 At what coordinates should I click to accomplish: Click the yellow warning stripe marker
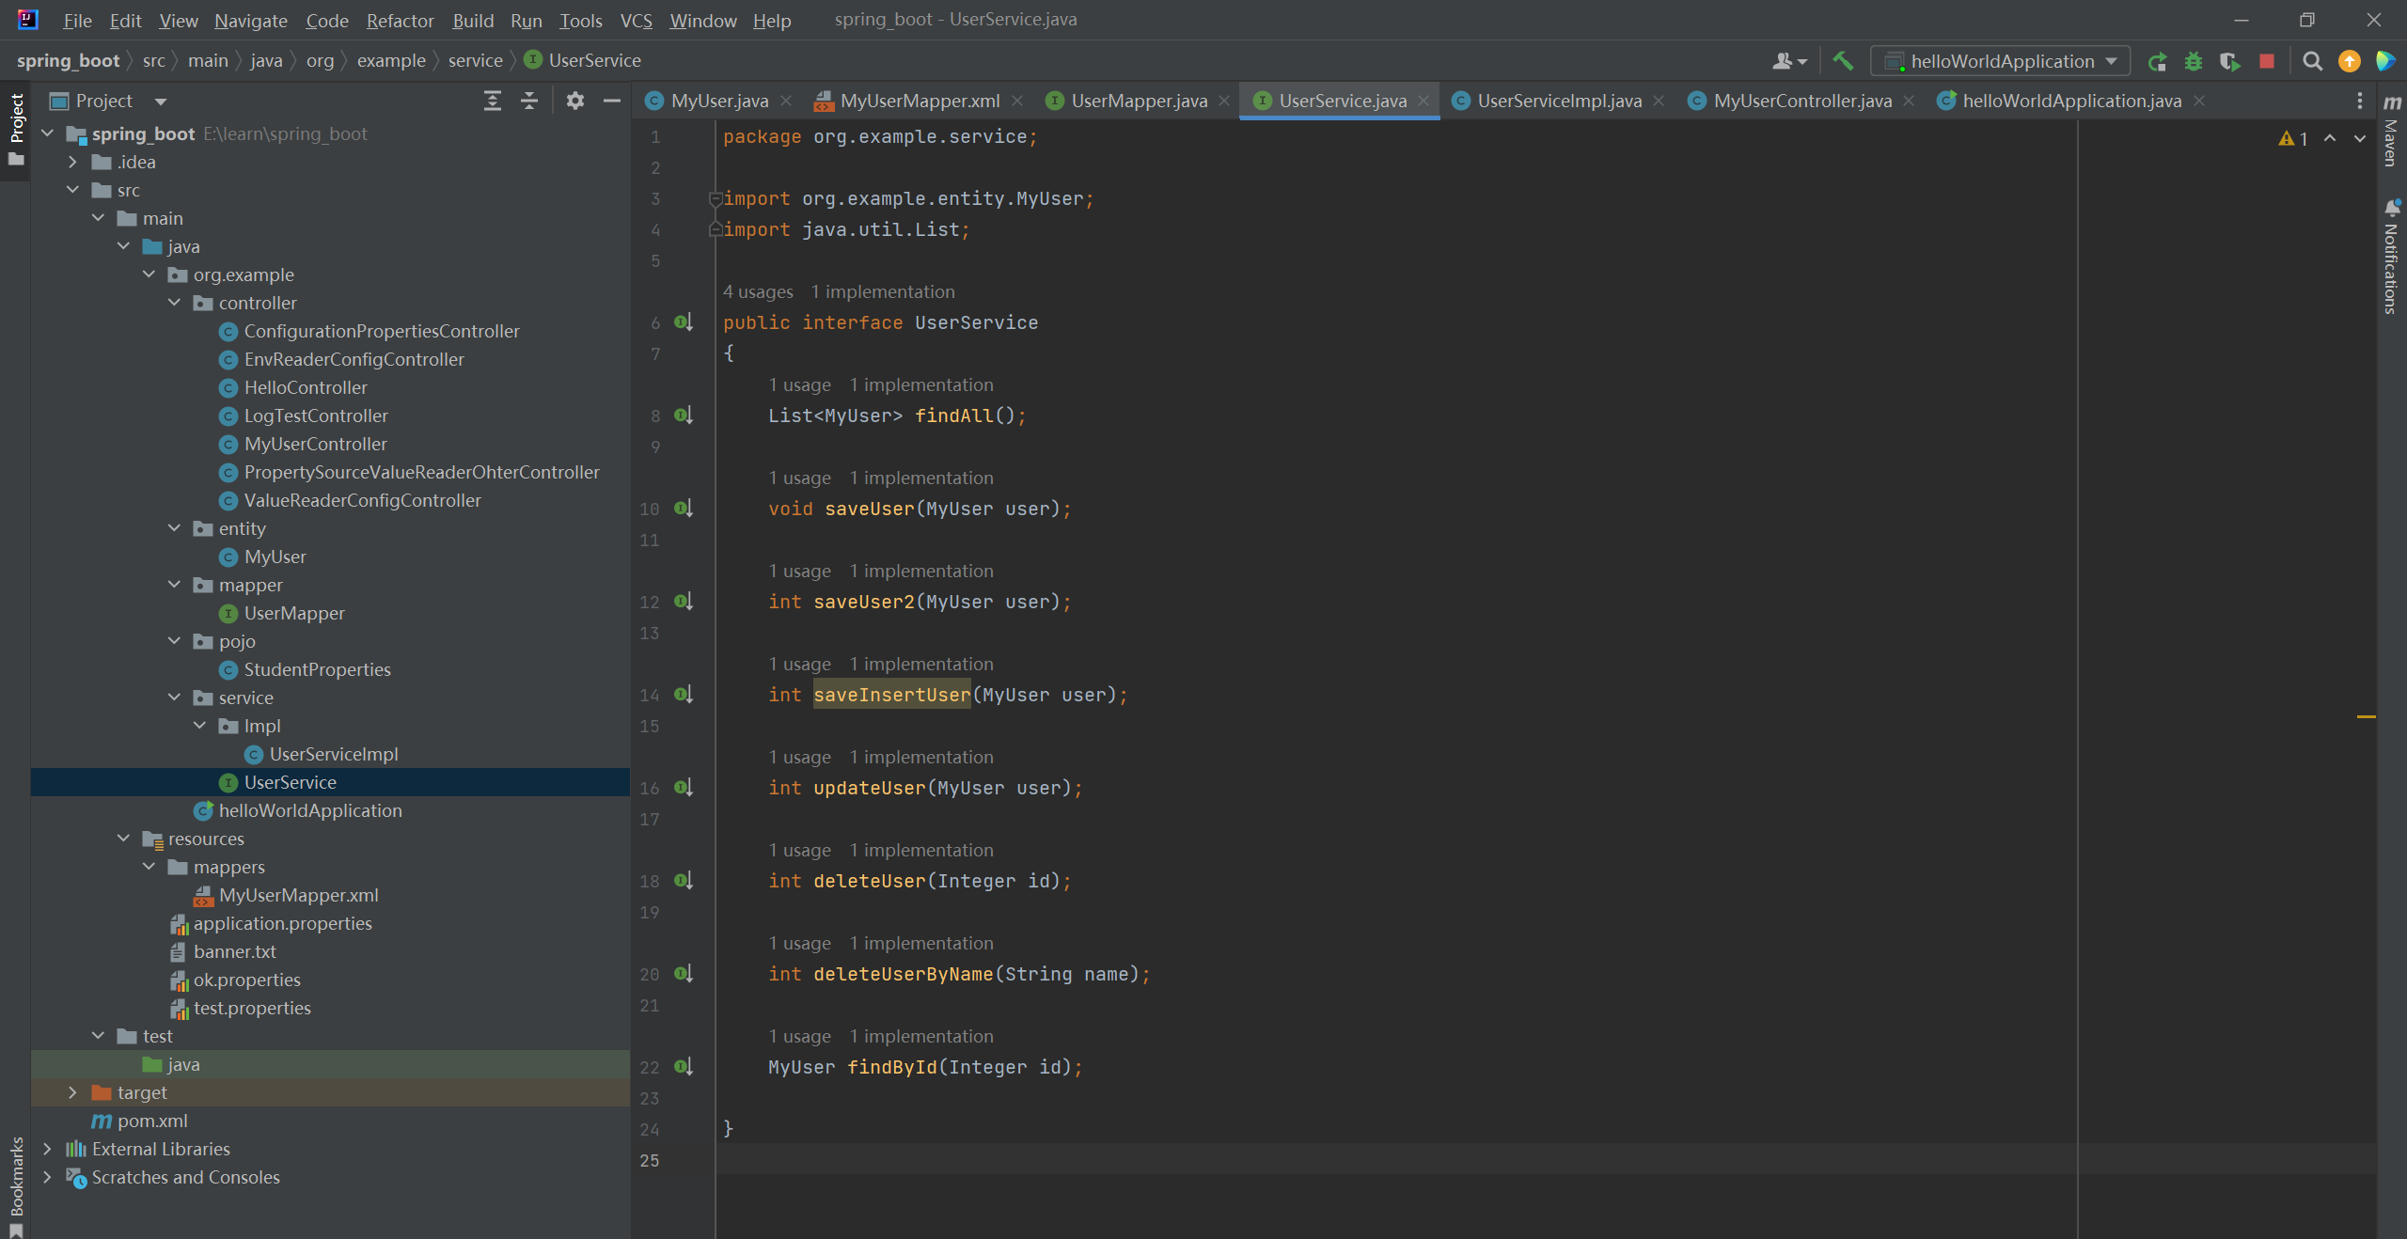[x=2366, y=716]
